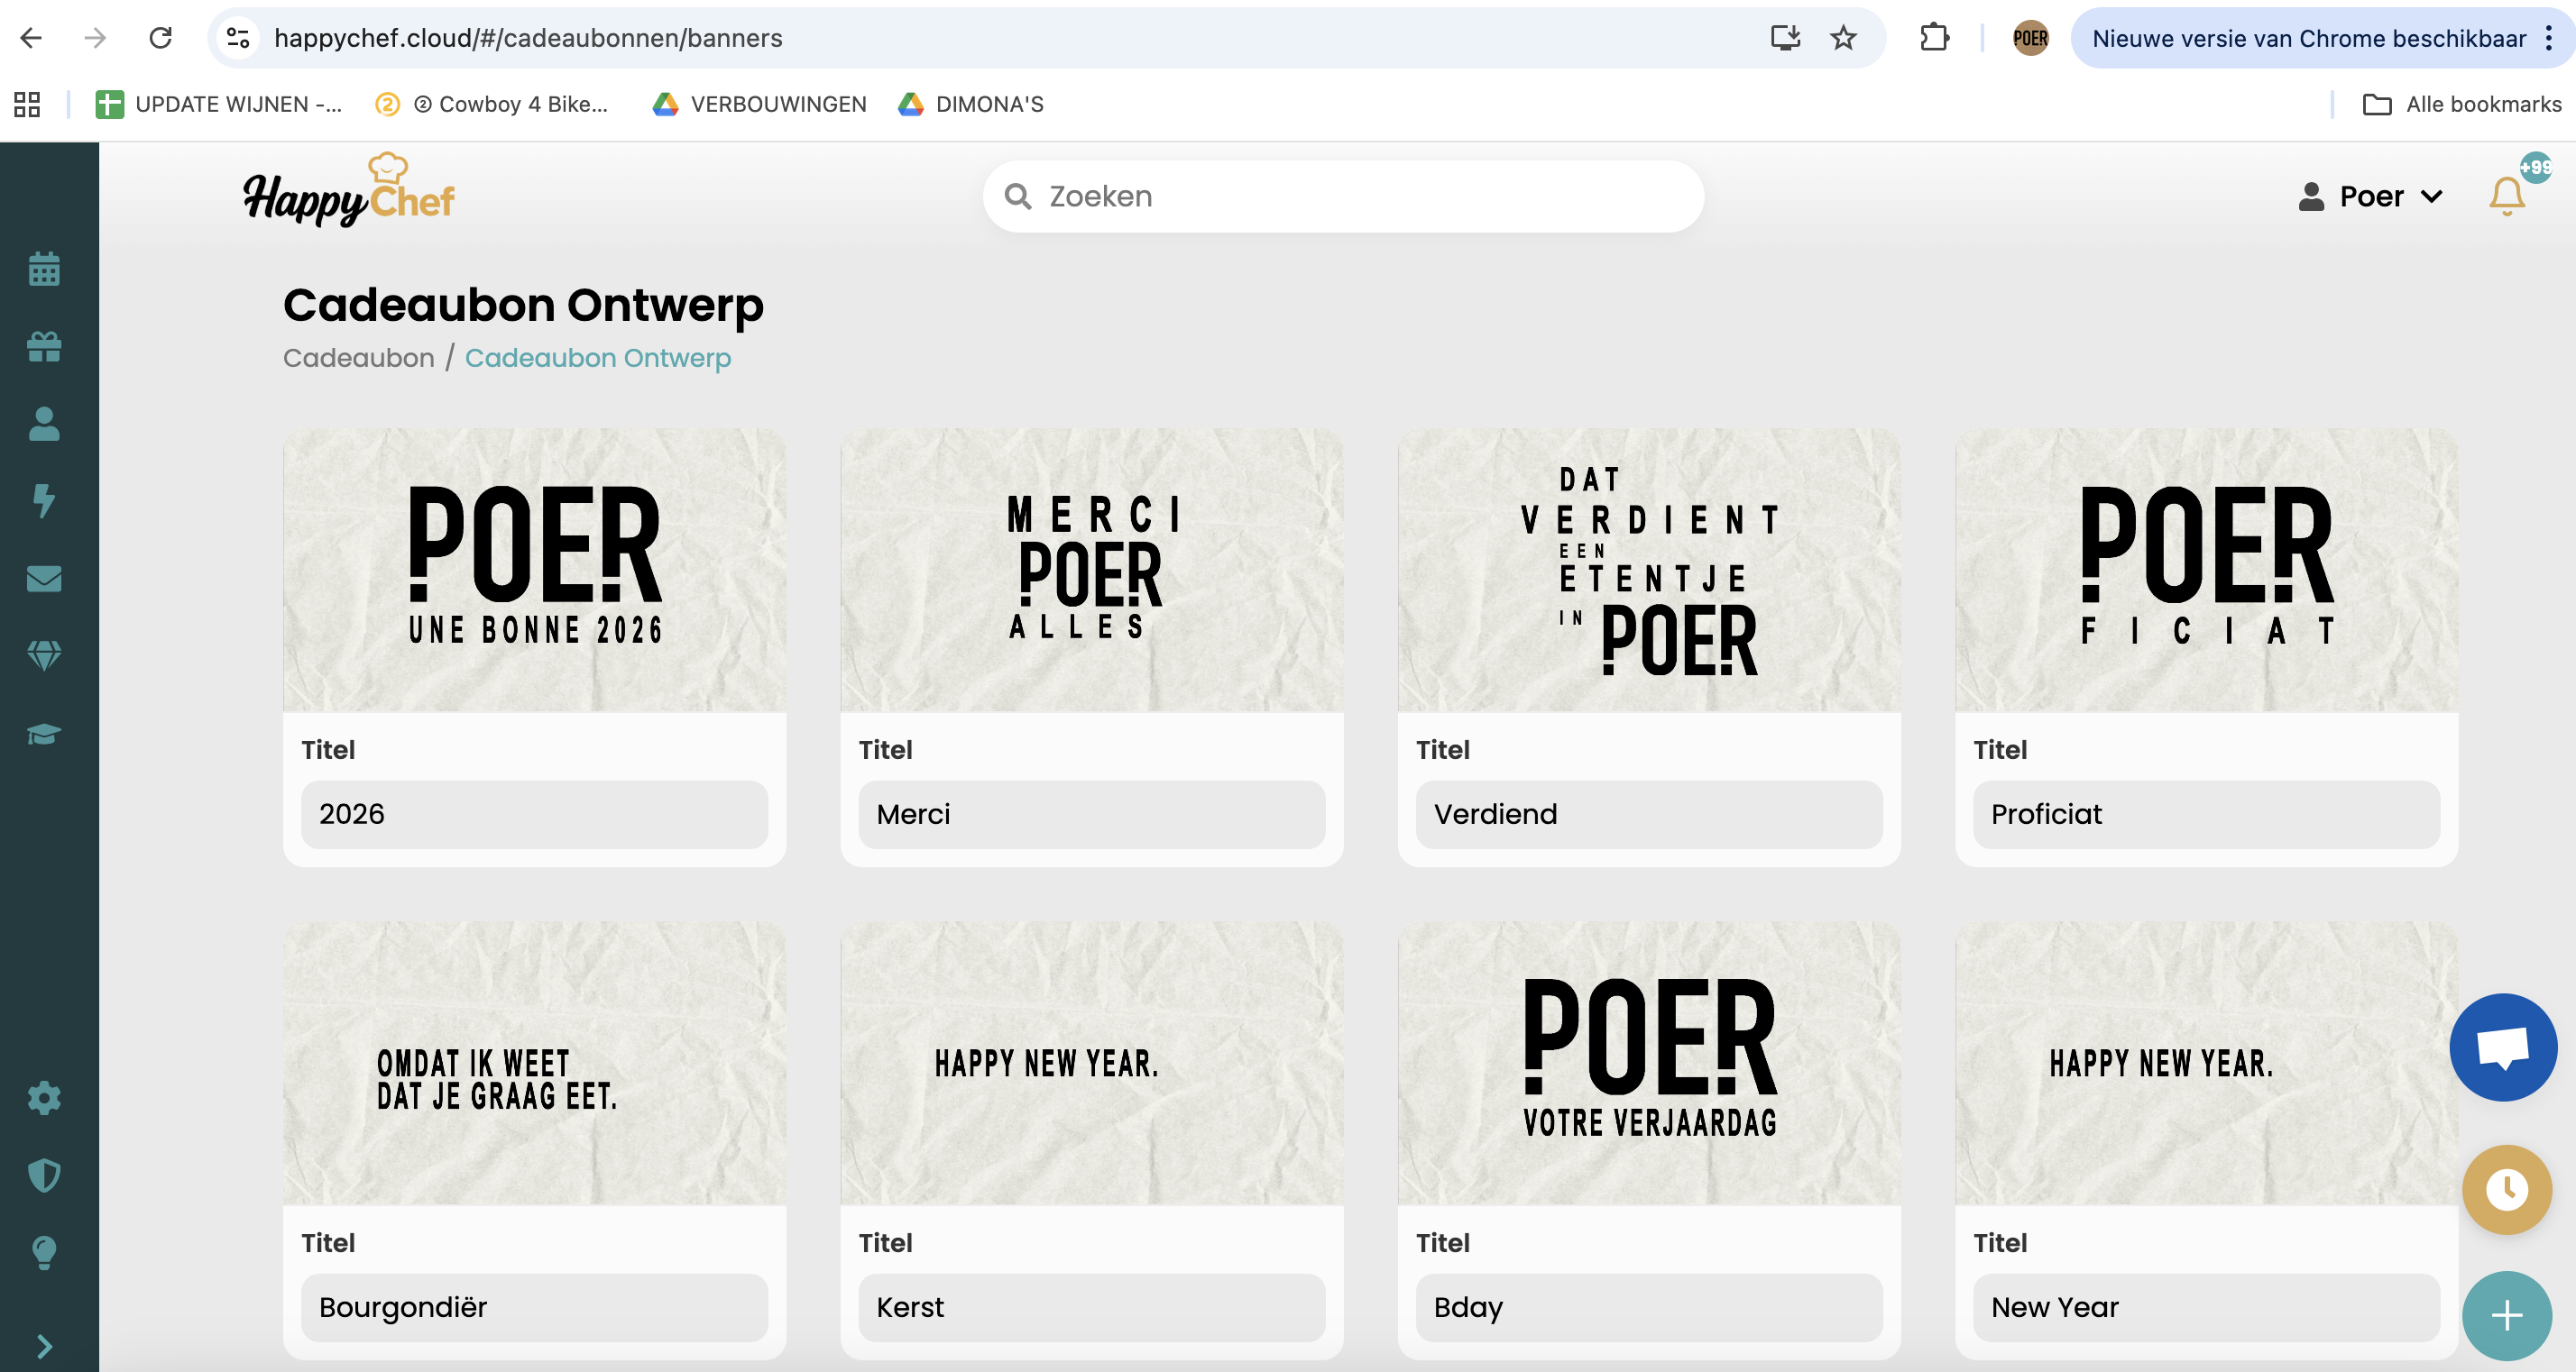Image resolution: width=2576 pixels, height=1372 pixels.
Task: Expand the sidebar with the chevron arrow
Action: 45,1344
